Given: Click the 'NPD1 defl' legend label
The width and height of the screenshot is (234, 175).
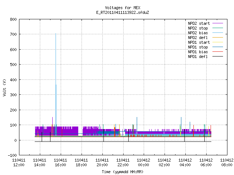Looking at the screenshot, I should [198, 57].
